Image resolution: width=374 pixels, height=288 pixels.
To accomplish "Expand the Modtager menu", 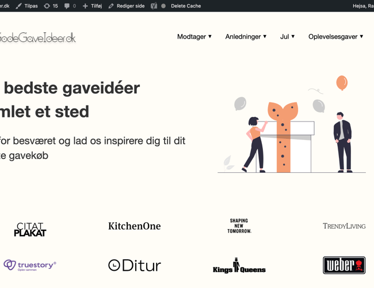I will pyautogui.click(x=194, y=36).
